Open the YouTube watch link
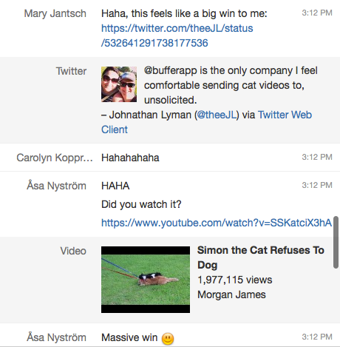The width and height of the screenshot is (340, 347). [x=217, y=223]
